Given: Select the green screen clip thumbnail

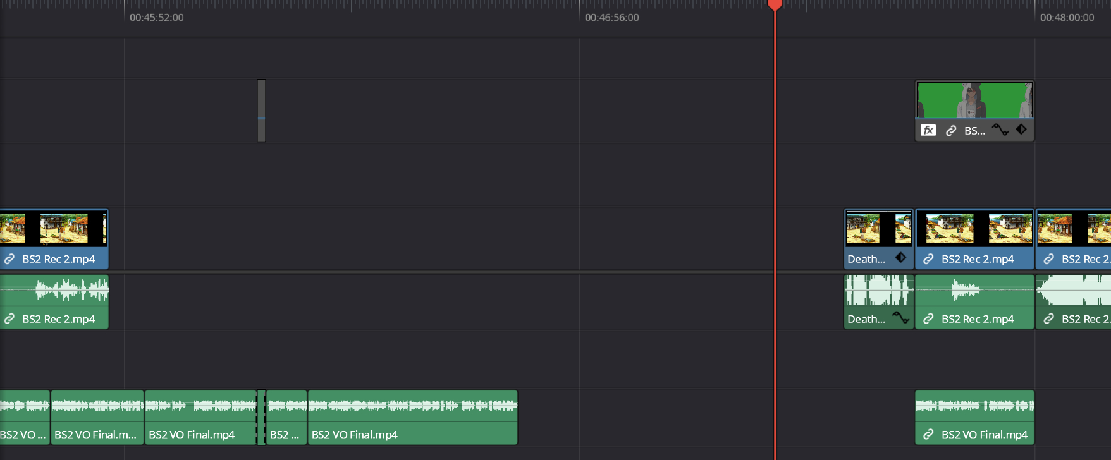Looking at the screenshot, I should (974, 100).
